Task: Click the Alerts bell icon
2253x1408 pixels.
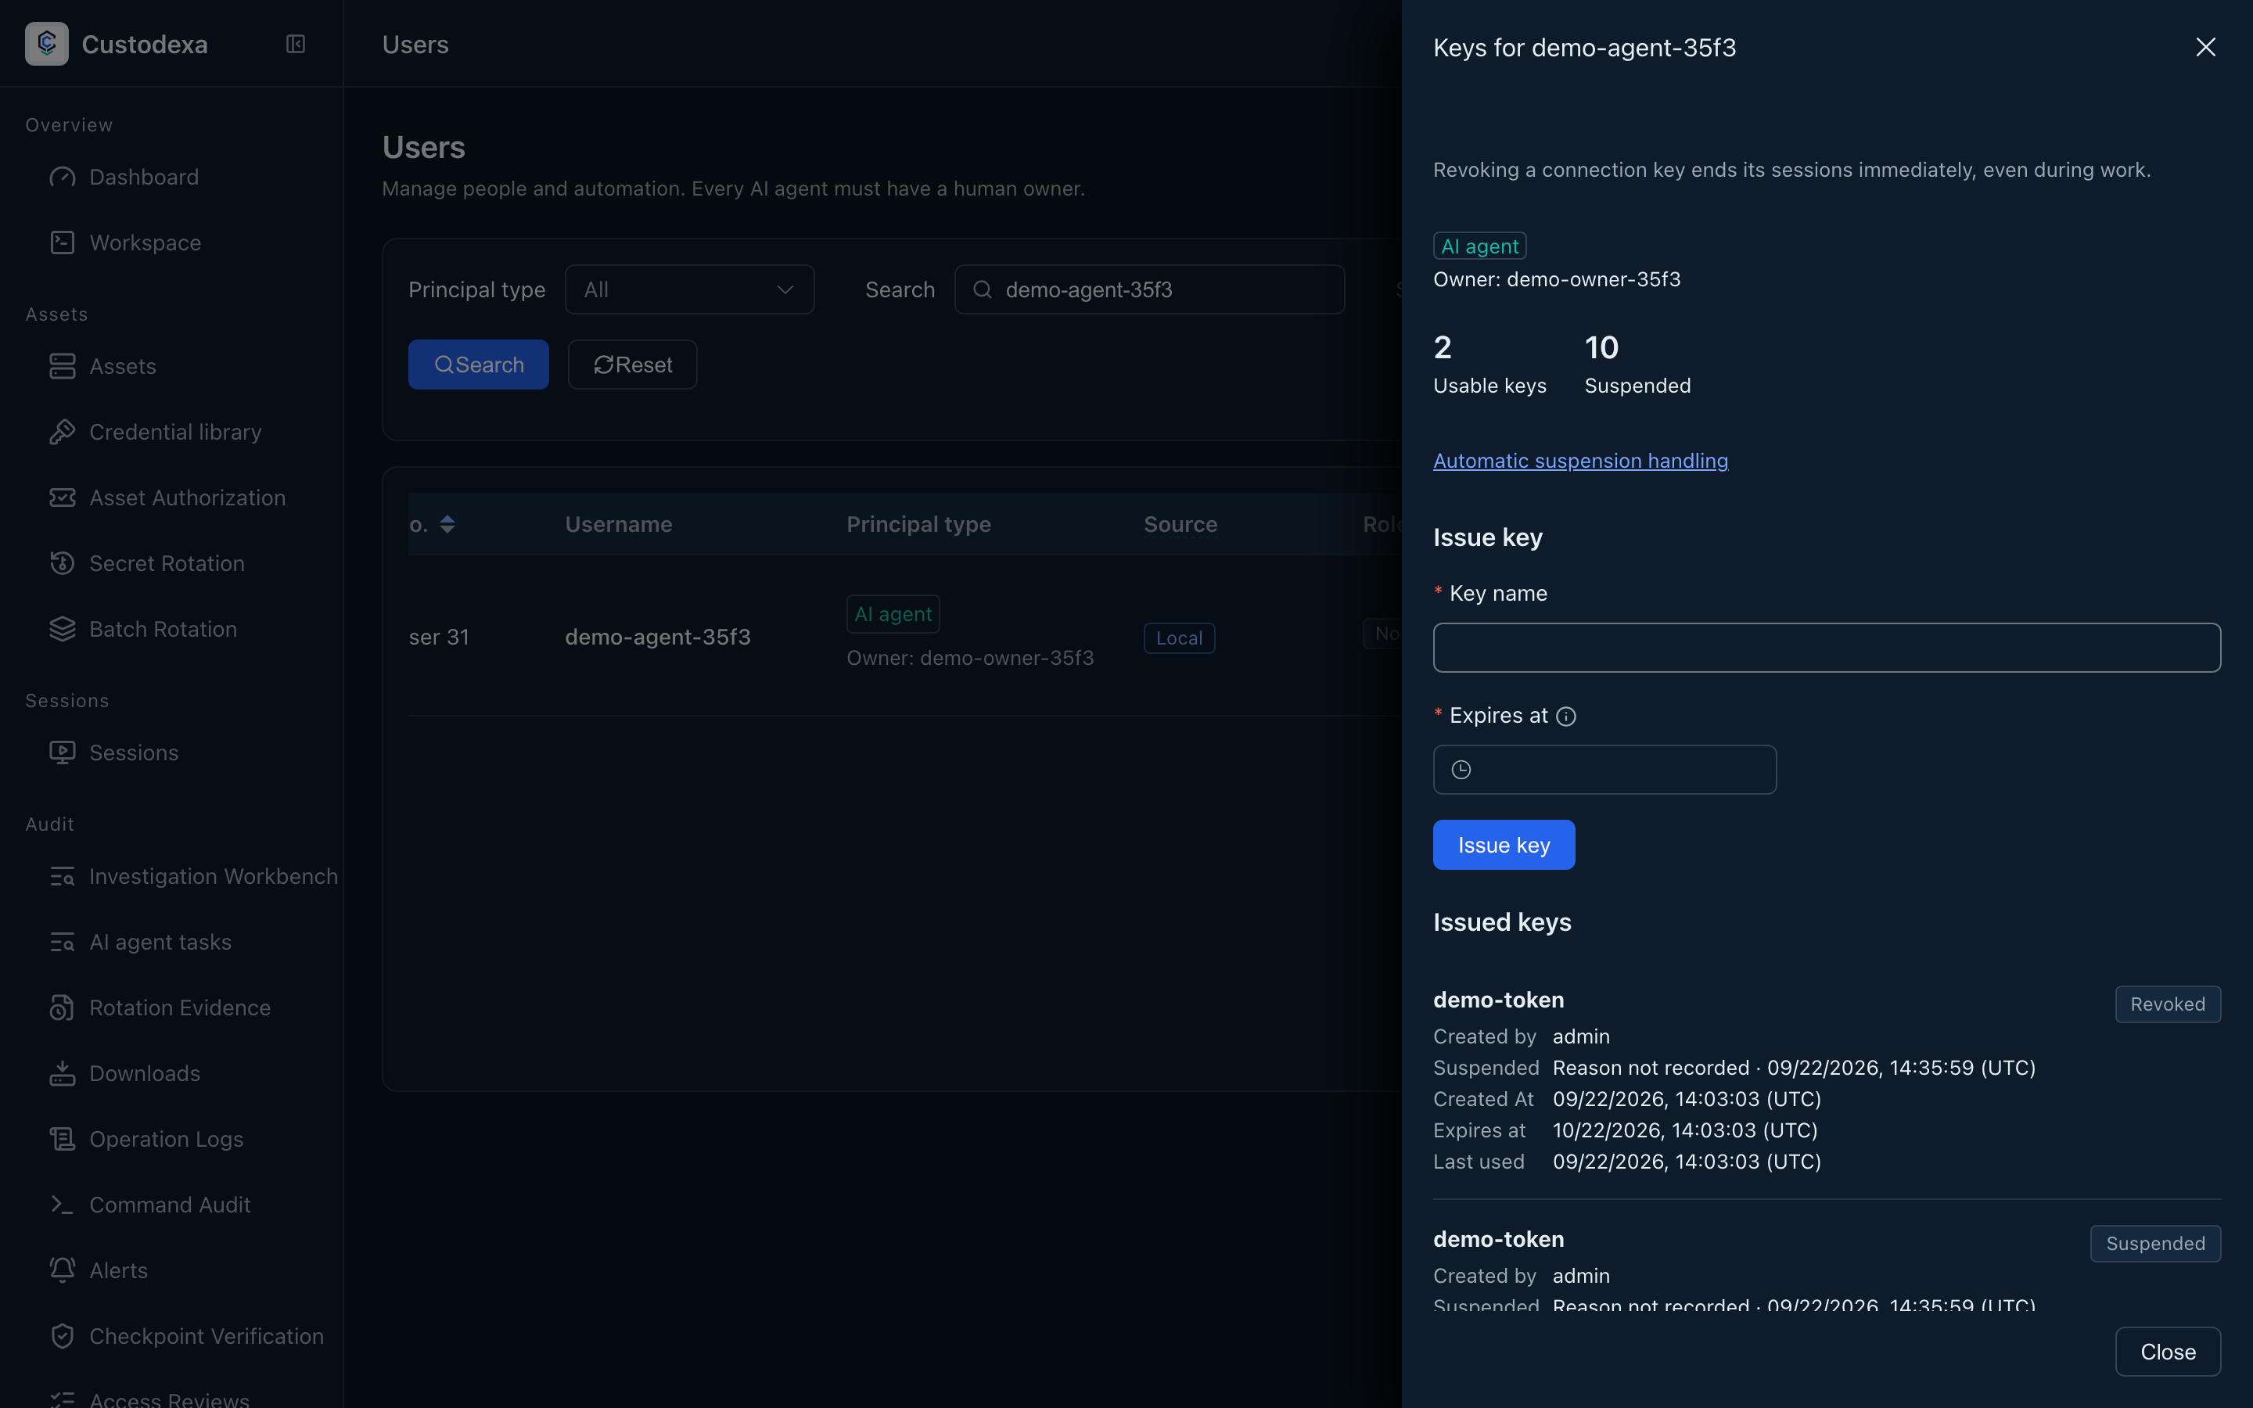Action: pos(63,1270)
